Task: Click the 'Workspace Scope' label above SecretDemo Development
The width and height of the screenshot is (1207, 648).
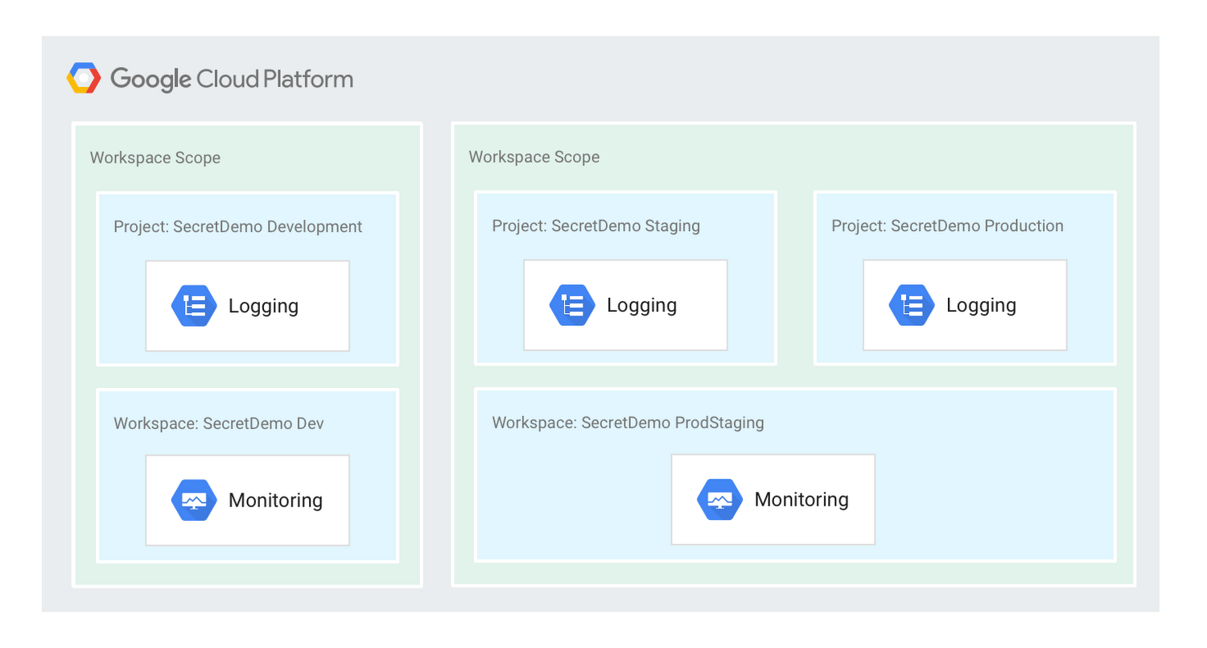Action: 155,158
